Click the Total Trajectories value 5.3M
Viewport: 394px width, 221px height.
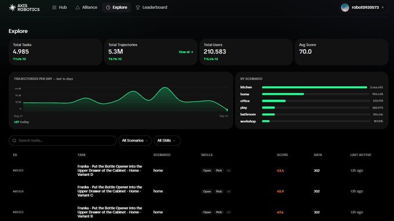[115, 52]
